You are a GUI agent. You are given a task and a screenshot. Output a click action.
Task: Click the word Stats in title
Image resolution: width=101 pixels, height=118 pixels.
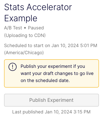pos(14,7)
